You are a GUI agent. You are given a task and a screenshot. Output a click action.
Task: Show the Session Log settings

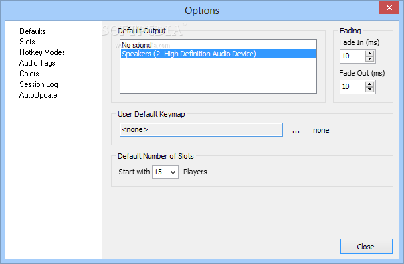click(39, 84)
